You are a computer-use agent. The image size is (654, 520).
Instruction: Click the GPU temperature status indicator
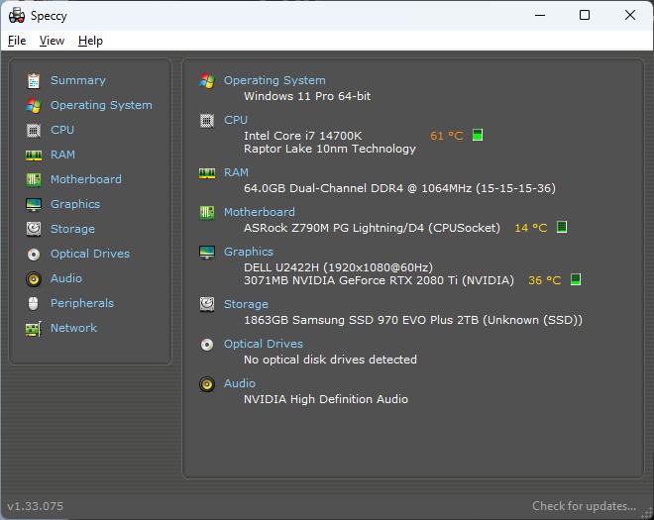tap(576, 280)
